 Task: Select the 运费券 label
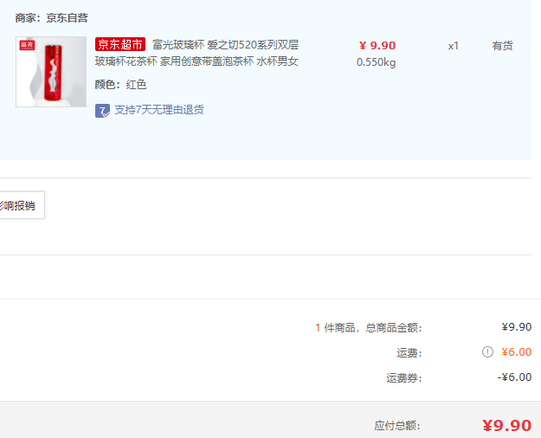pos(404,378)
